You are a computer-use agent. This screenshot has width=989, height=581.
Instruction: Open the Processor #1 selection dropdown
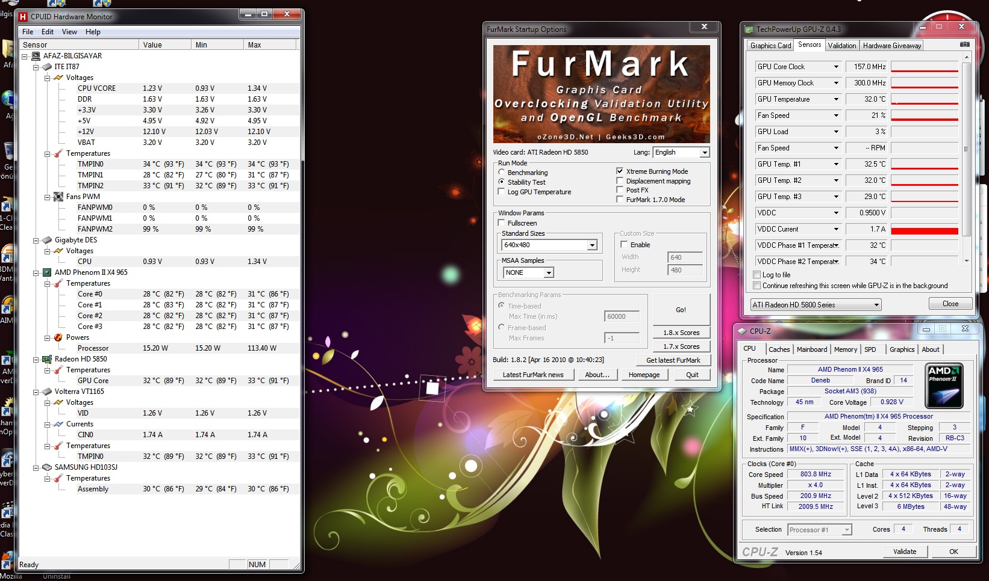(x=819, y=530)
